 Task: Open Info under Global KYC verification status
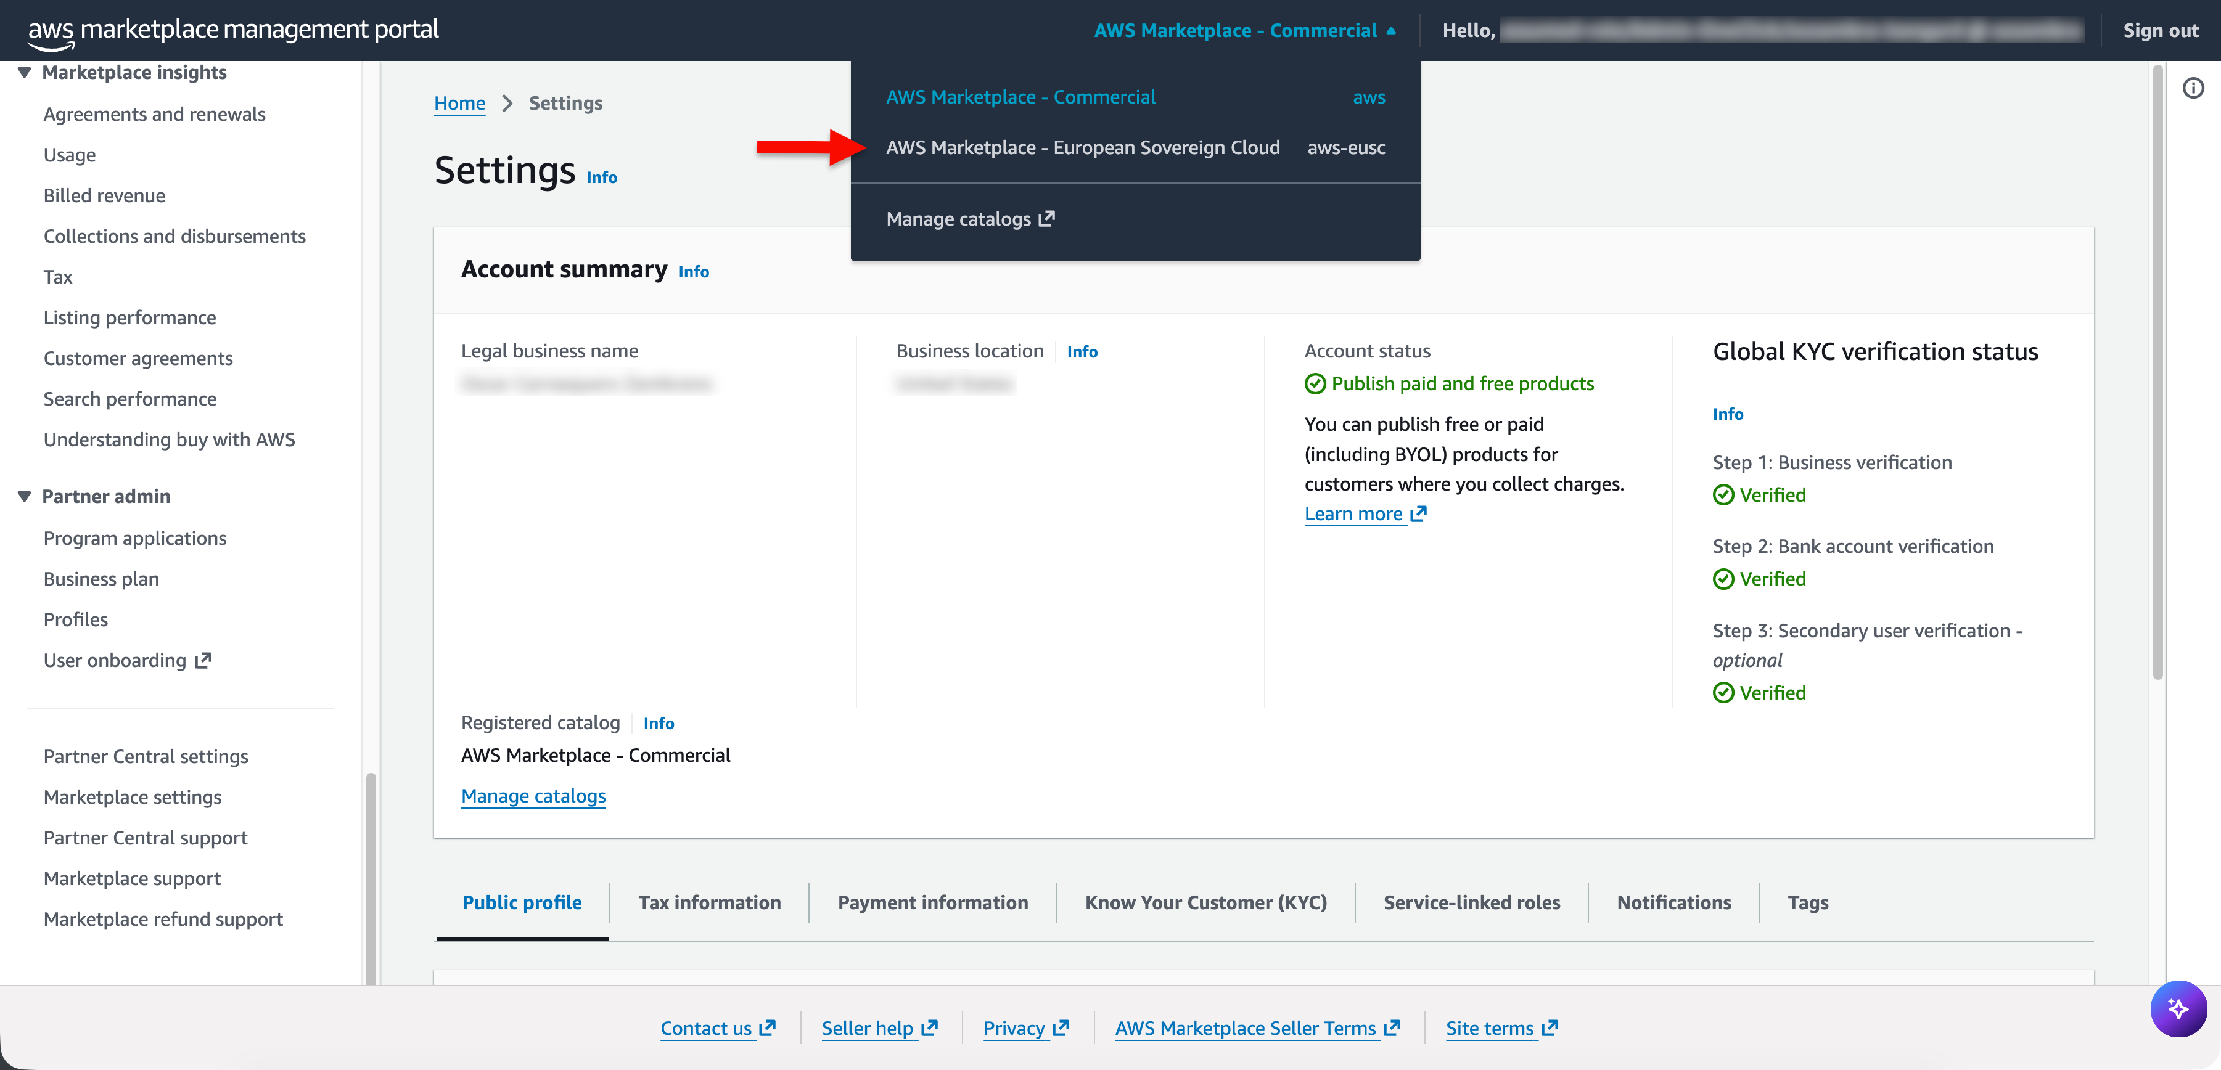point(1727,414)
